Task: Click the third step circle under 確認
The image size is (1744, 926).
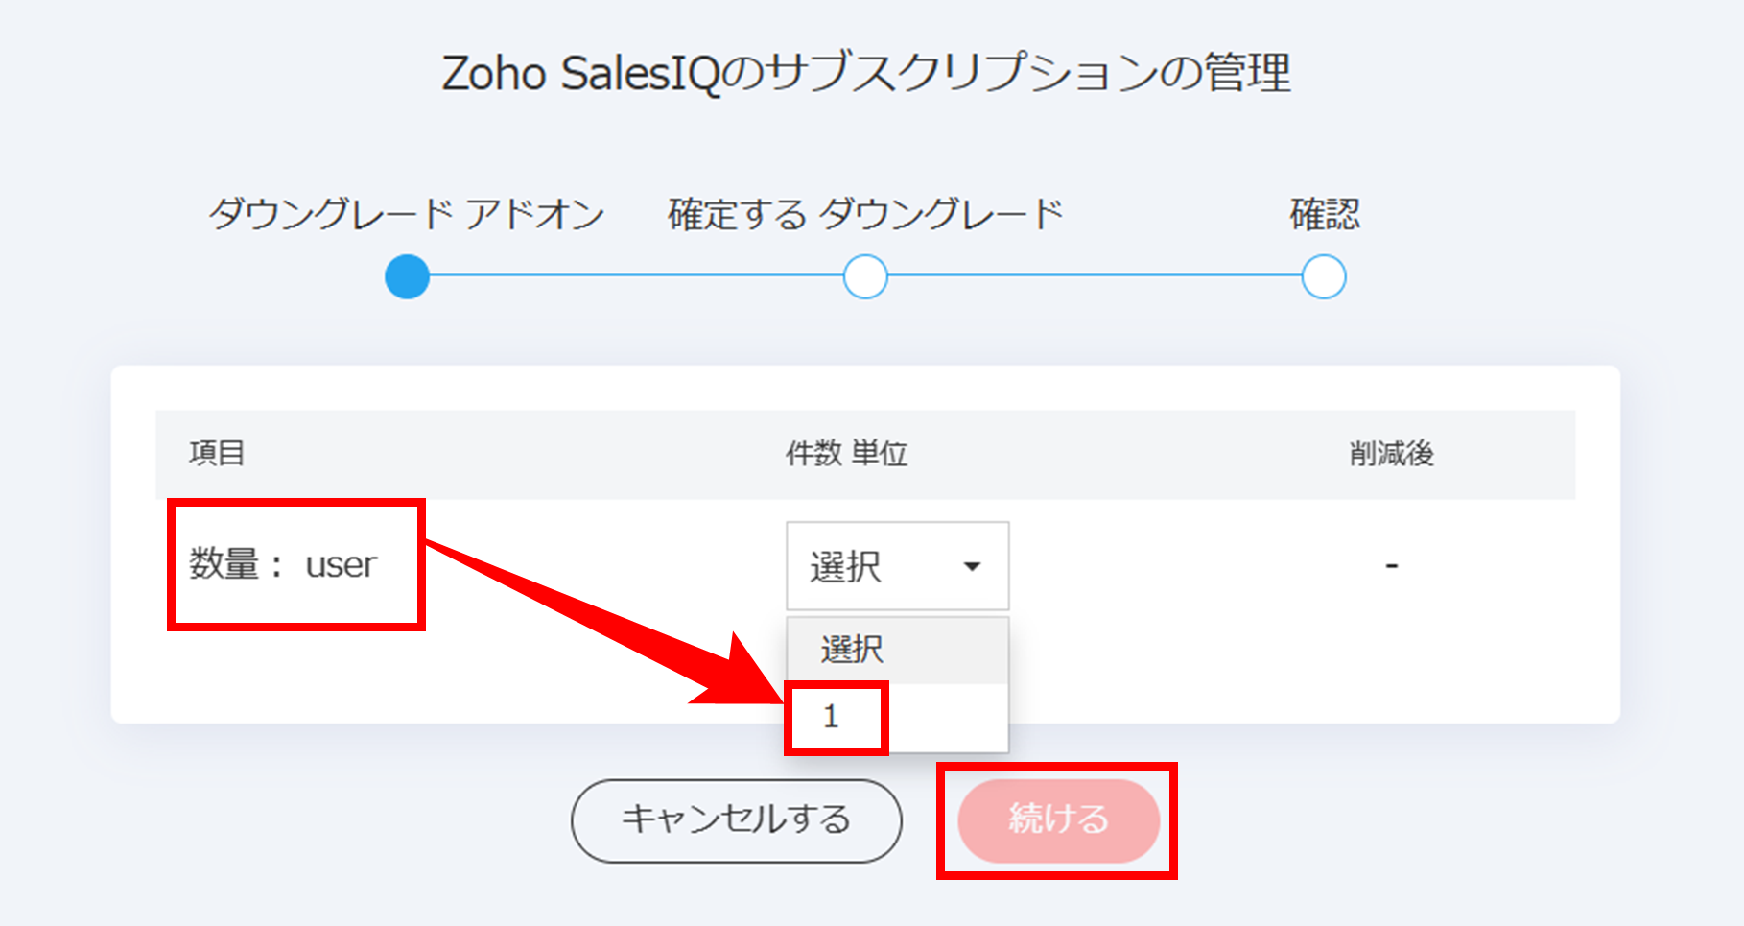Action: (1324, 276)
